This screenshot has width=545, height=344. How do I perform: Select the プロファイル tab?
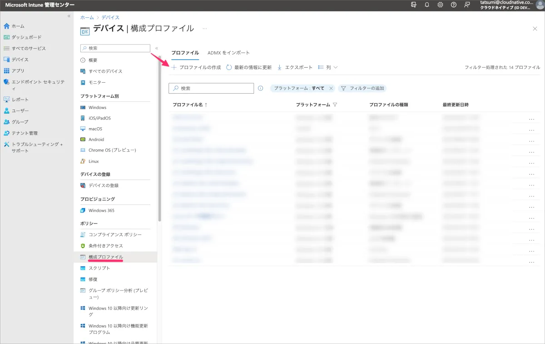[x=185, y=53]
